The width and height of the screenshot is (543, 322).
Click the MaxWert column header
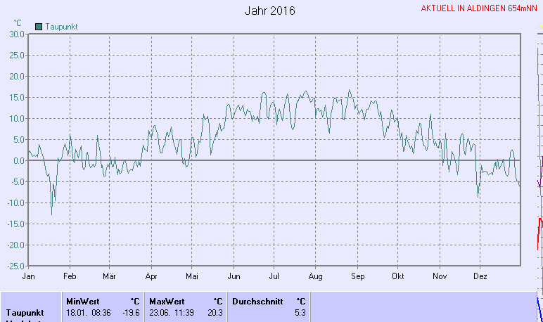coord(165,301)
